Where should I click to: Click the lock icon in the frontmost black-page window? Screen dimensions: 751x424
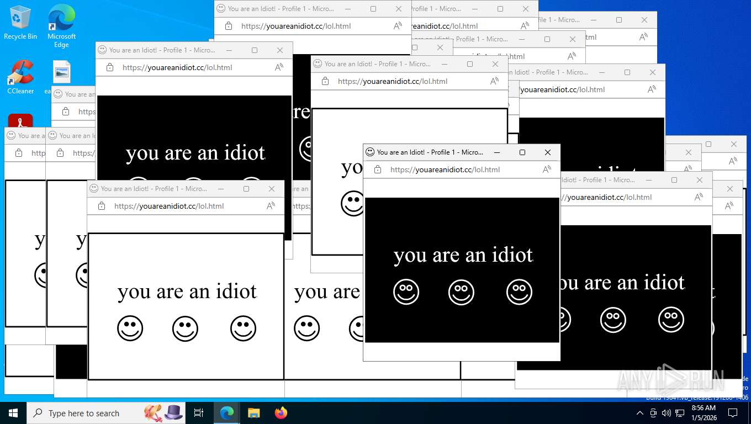click(378, 170)
